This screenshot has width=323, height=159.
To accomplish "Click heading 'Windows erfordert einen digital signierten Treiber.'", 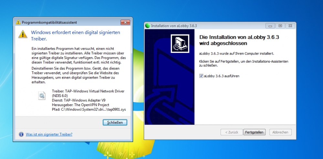I will (75, 36).
